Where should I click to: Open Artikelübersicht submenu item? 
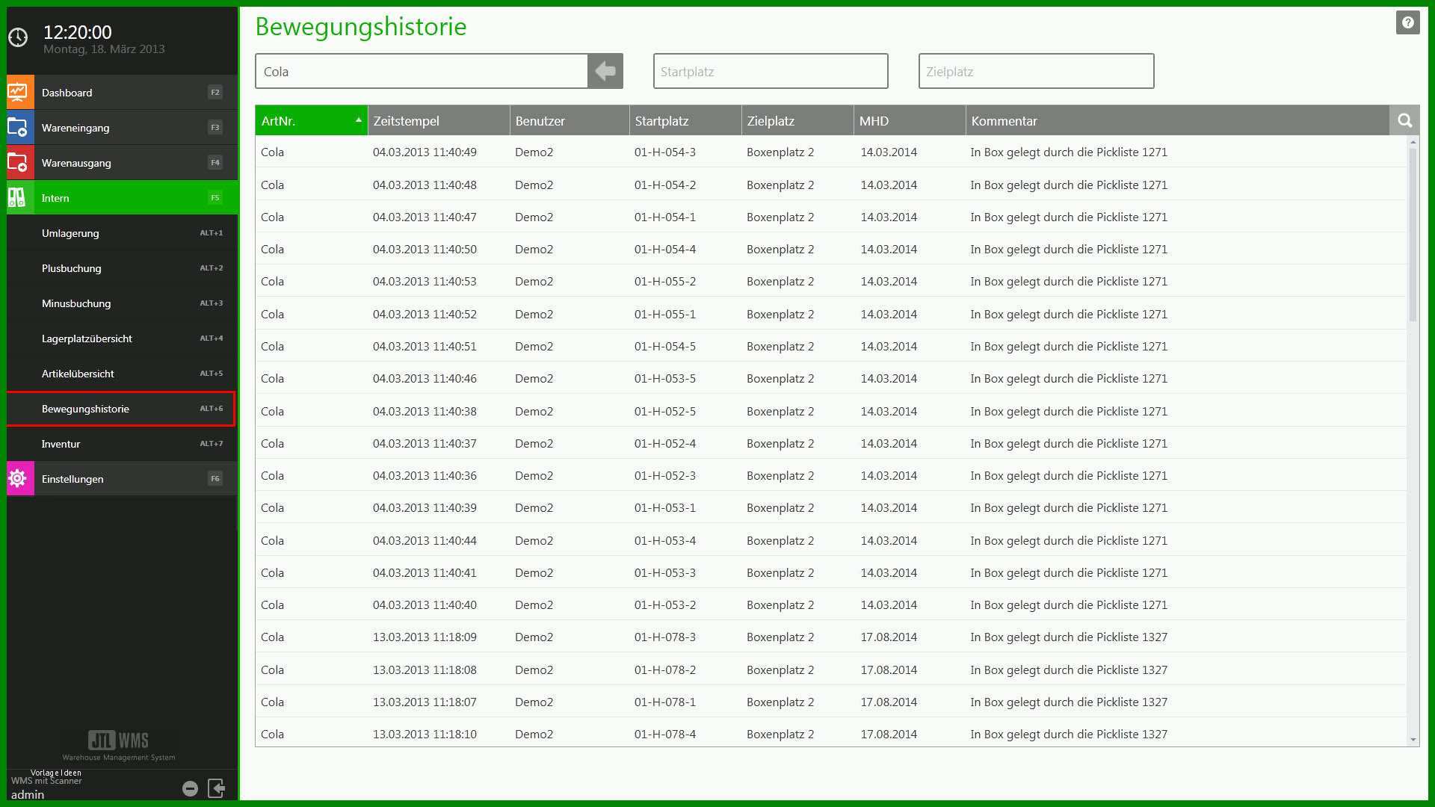pyautogui.click(x=123, y=374)
